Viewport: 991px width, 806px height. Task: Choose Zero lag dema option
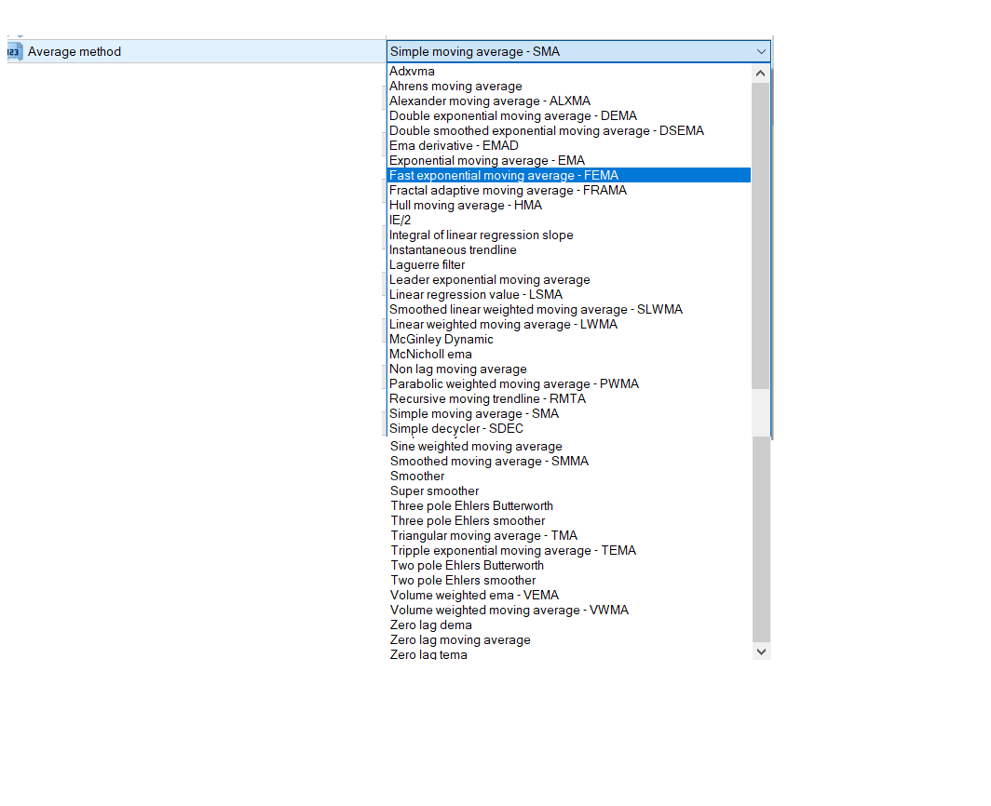pos(431,625)
